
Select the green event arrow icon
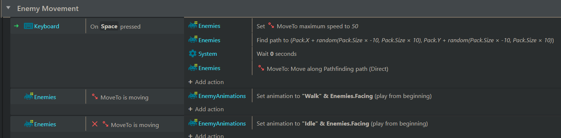(x=16, y=26)
